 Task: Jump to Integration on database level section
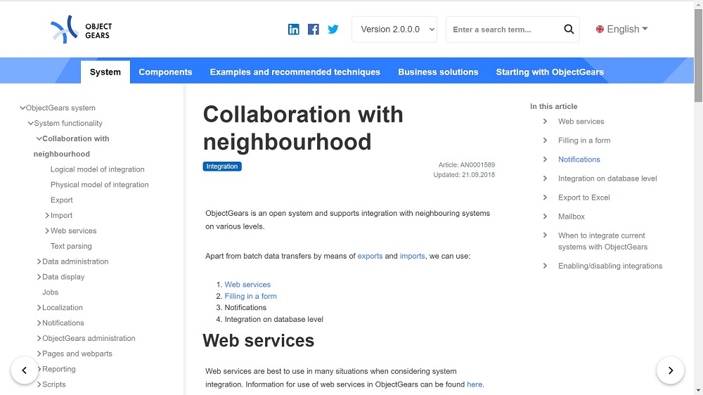pos(607,179)
